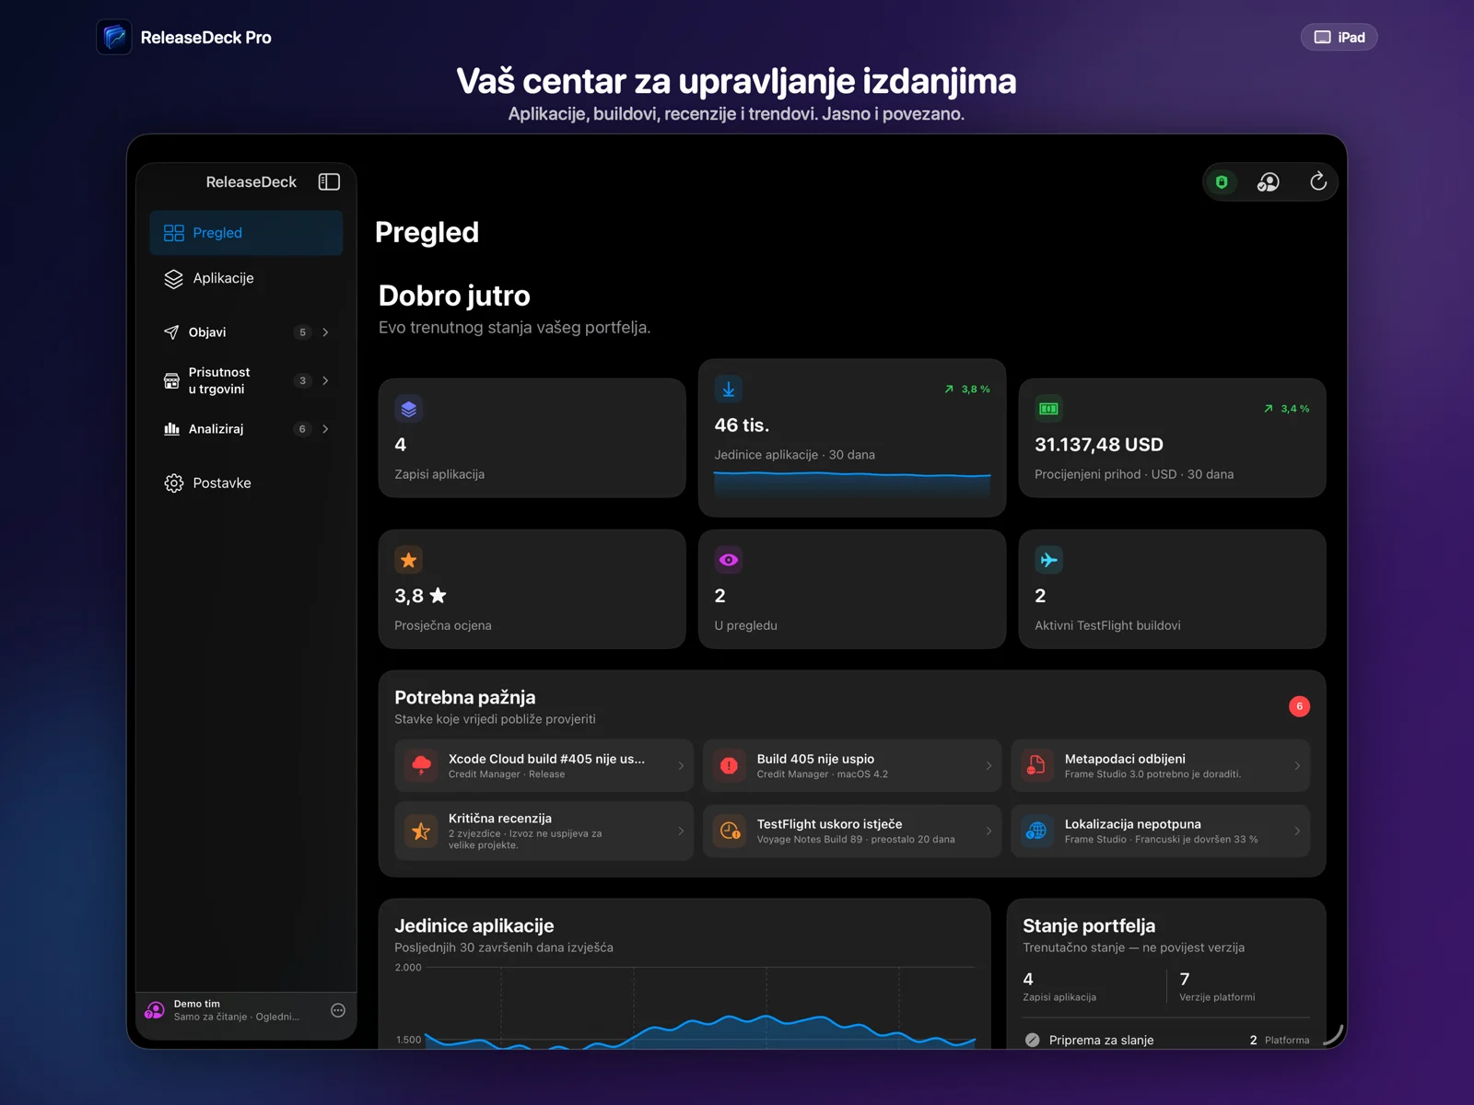Open the Jedinice aplikacije 46 tis. card
Image resolution: width=1474 pixels, height=1105 pixels.
(x=852, y=437)
